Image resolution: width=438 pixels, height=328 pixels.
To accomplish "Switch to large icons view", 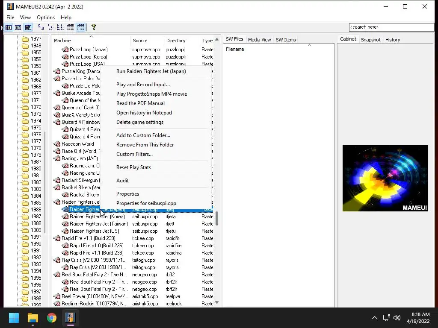I will [41, 27].
